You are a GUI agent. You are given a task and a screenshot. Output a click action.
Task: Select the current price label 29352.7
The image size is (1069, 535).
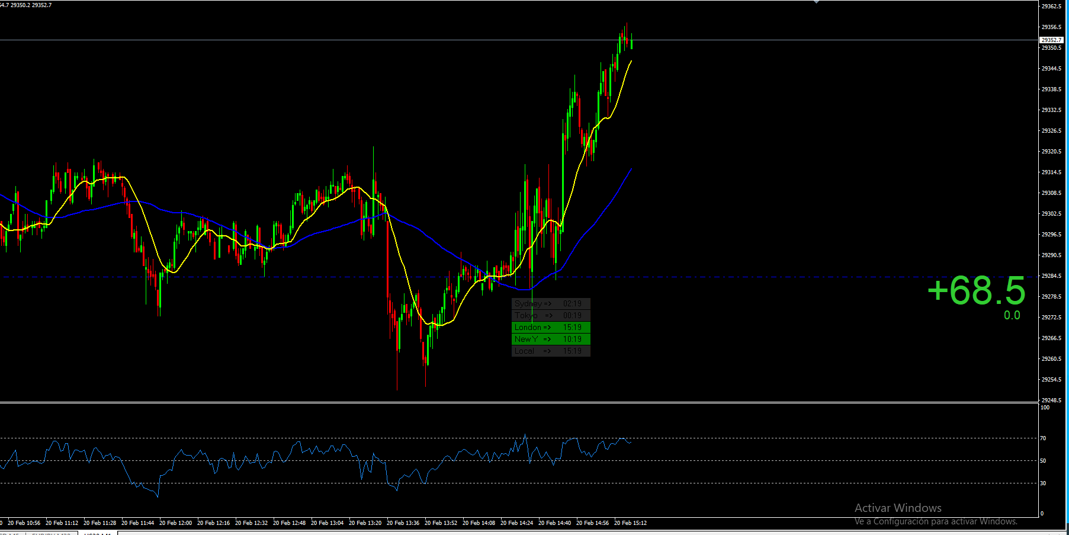[1051, 40]
